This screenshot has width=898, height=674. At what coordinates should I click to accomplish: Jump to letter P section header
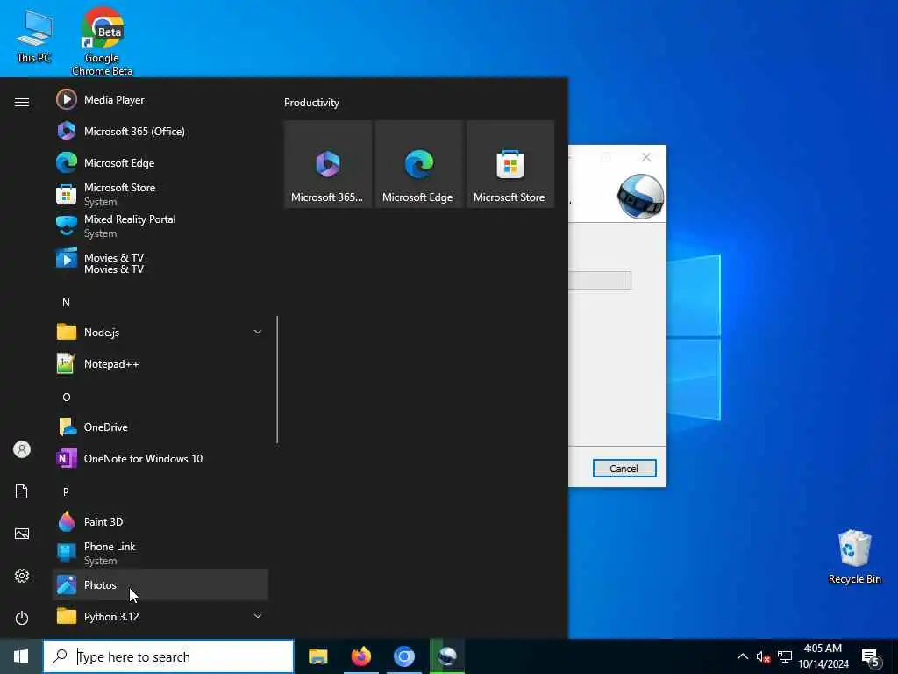pyautogui.click(x=66, y=491)
